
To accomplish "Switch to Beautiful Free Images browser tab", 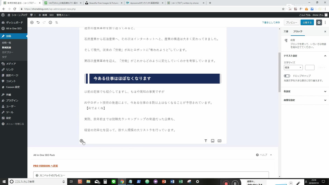I will tap(104, 3).
